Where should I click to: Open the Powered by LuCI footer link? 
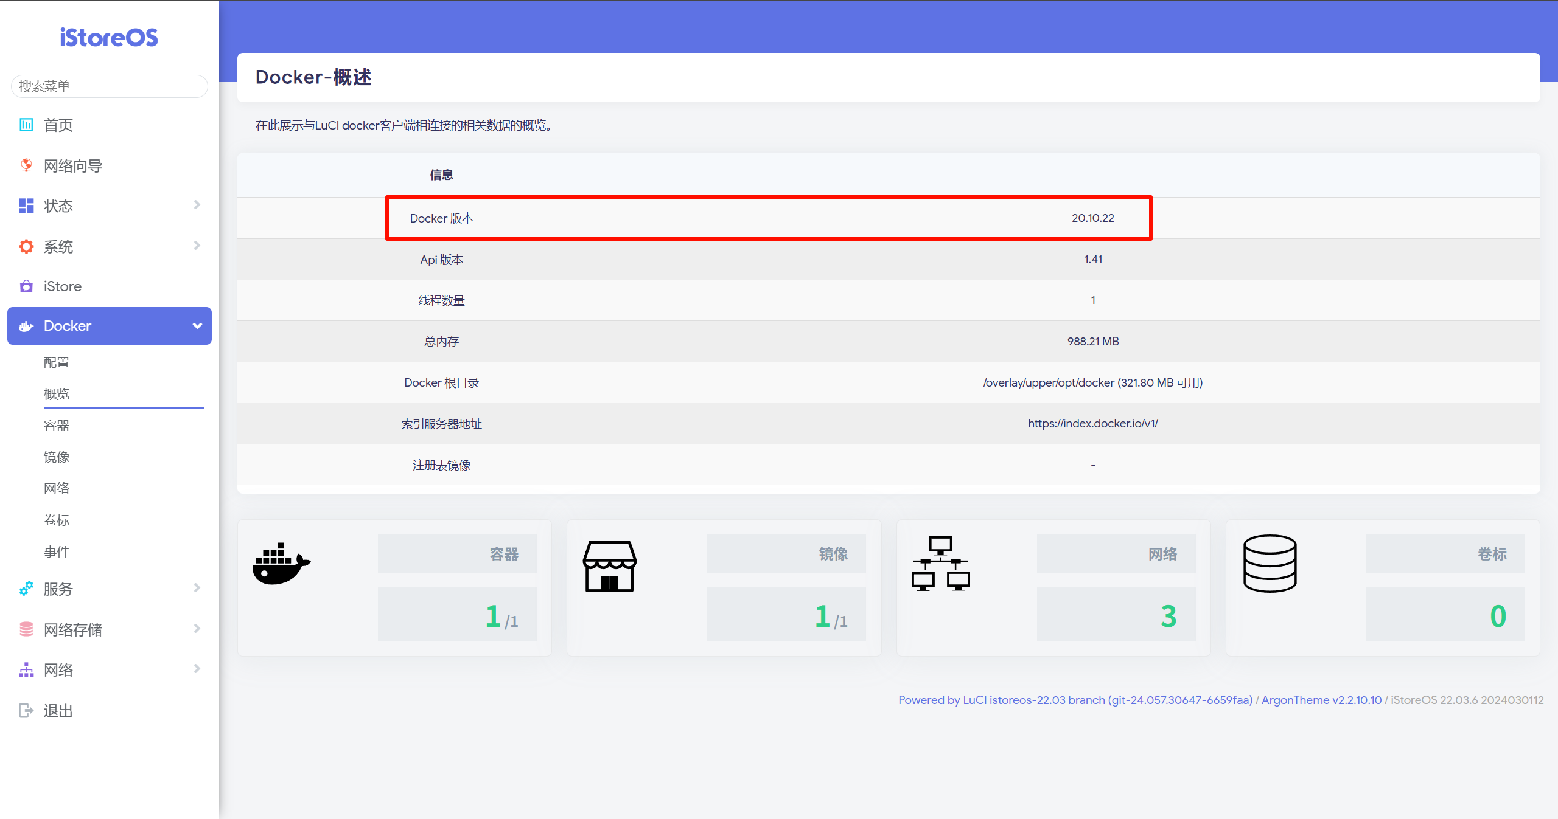coord(1075,700)
